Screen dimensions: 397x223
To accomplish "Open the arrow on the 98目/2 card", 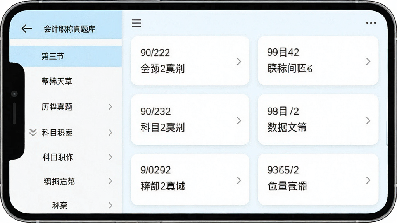I will click(368, 121).
